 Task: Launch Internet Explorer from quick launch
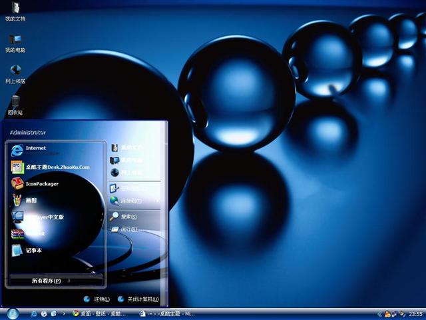pyautogui.click(x=34, y=314)
